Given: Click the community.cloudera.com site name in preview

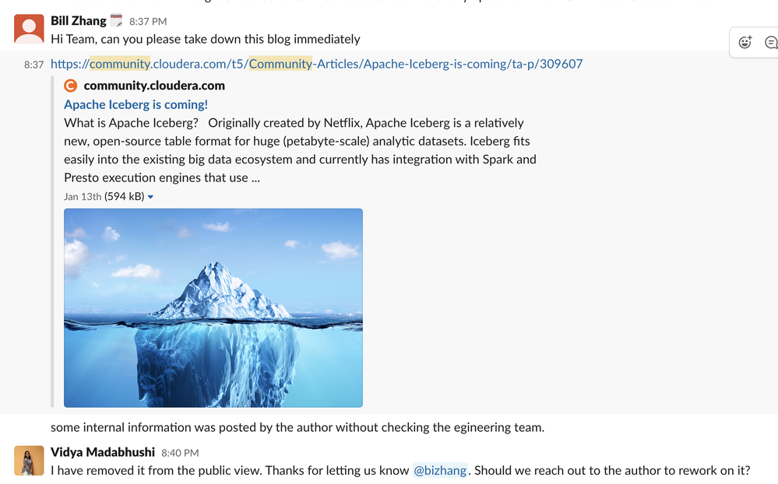Looking at the screenshot, I should [154, 86].
